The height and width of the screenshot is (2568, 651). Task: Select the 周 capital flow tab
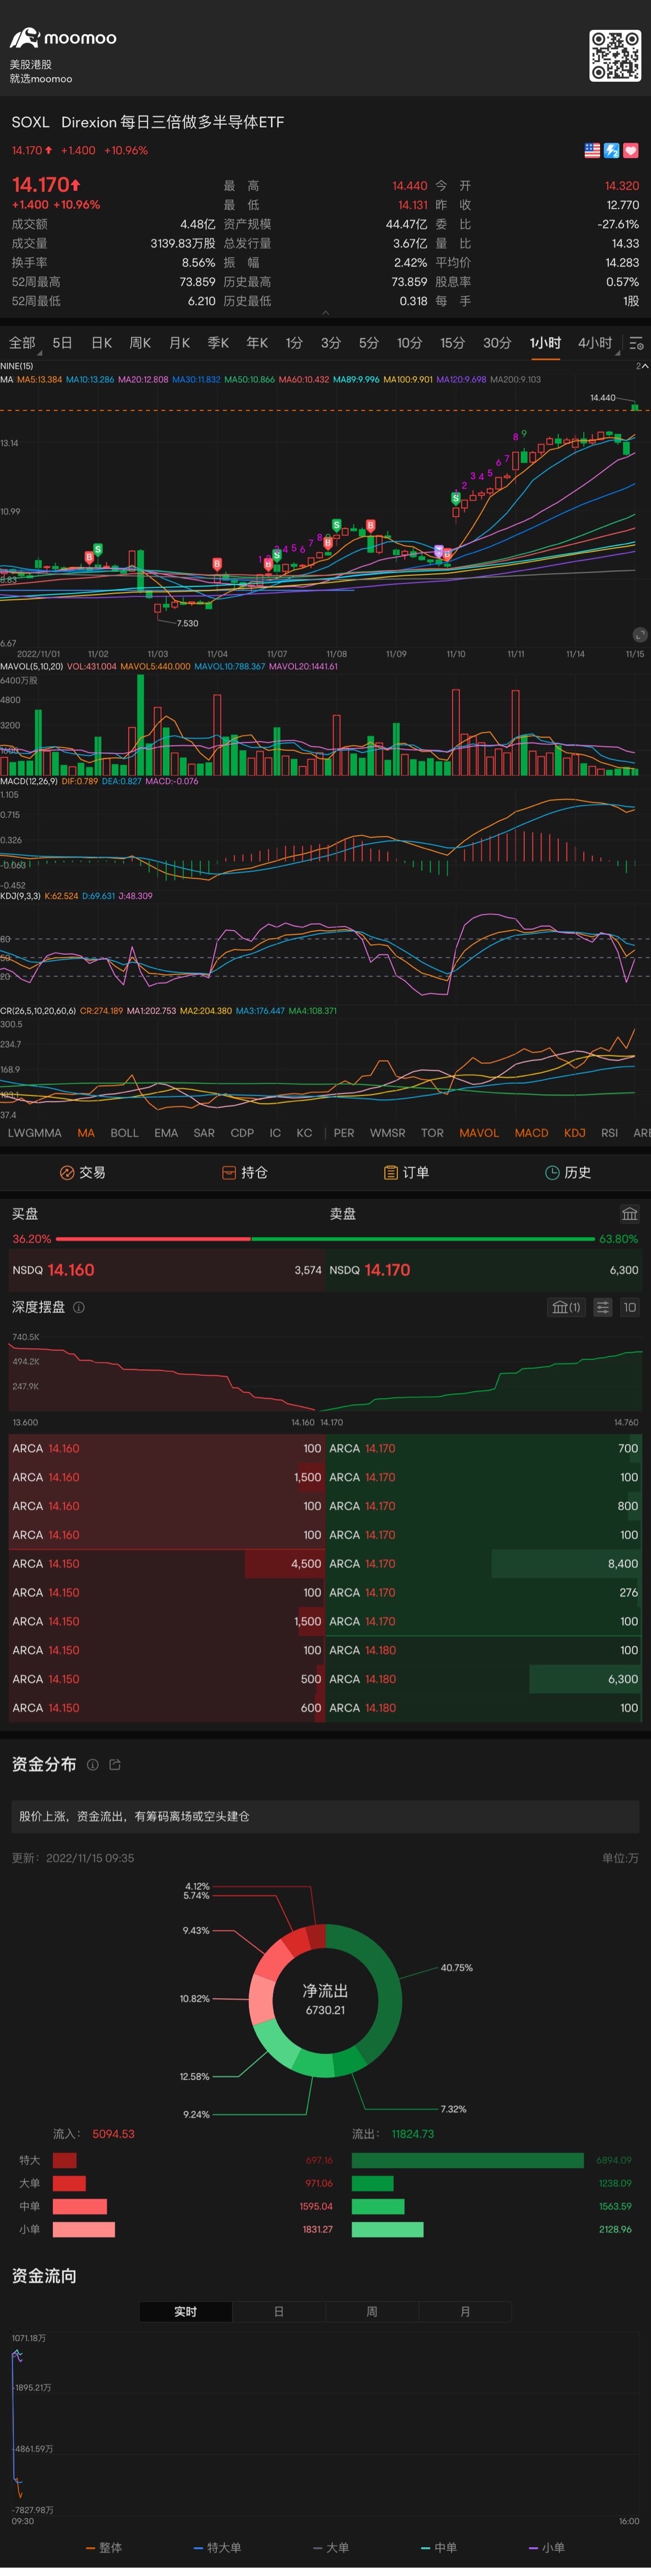pyautogui.click(x=372, y=2312)
